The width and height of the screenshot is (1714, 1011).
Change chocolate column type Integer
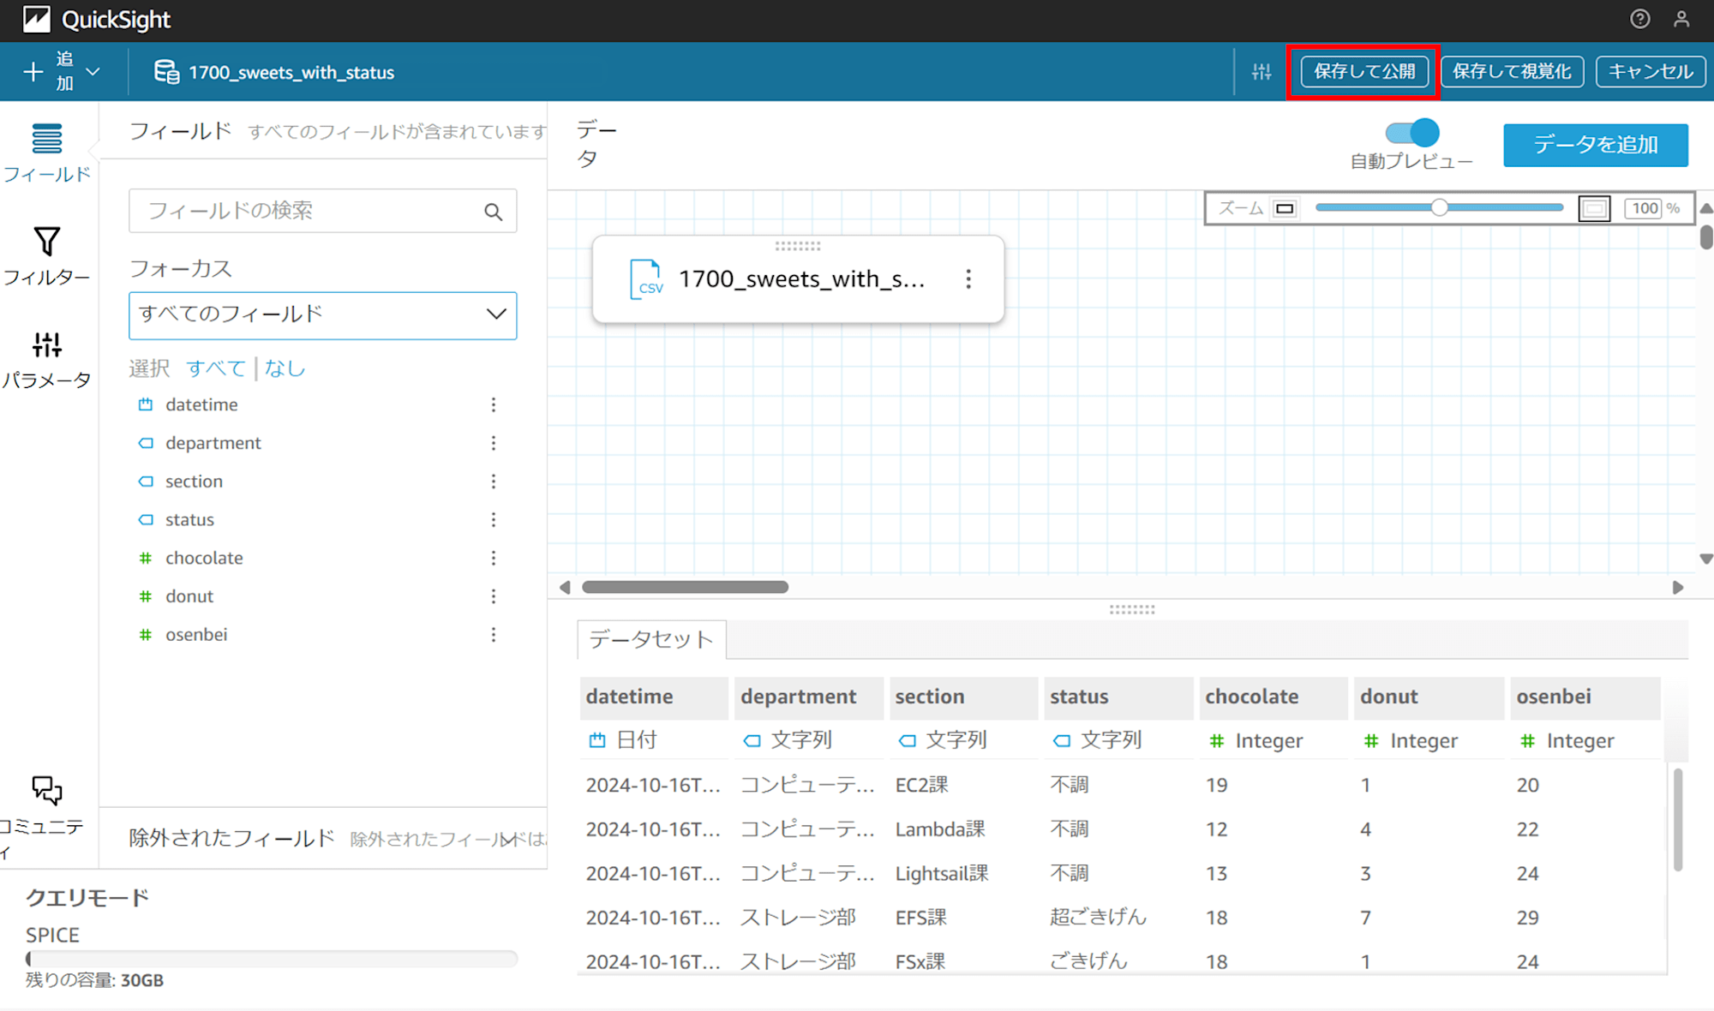coord(1256,741)
